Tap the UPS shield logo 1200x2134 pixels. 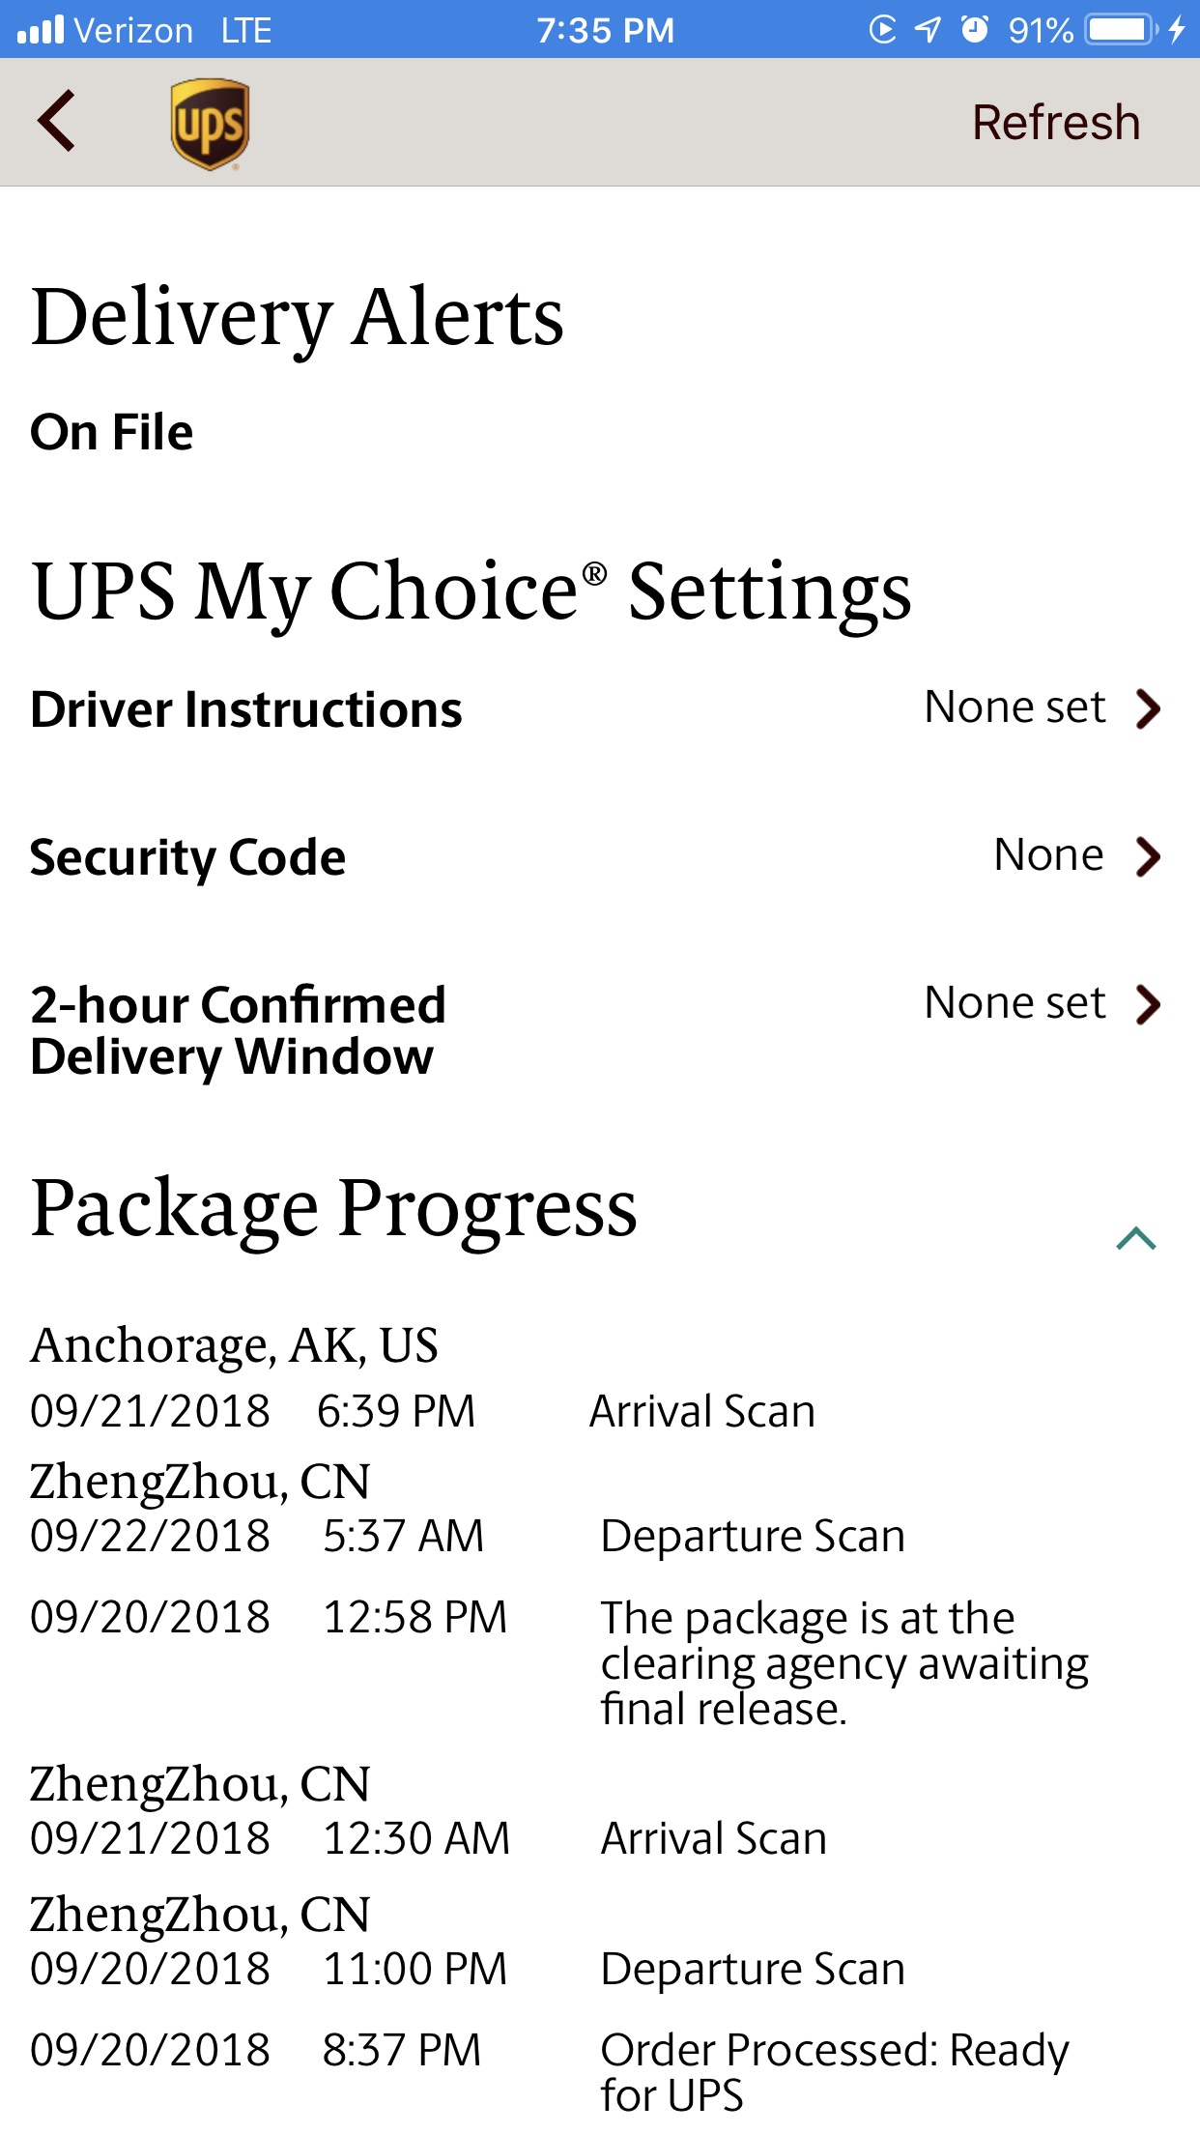point(211,125)
